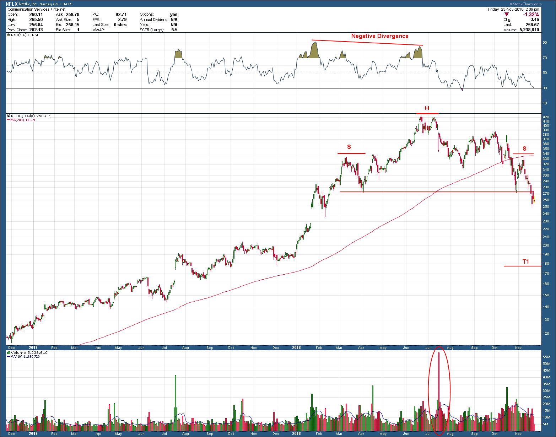
Task: Click the Low value 256.84
Action: click(36, 25)
